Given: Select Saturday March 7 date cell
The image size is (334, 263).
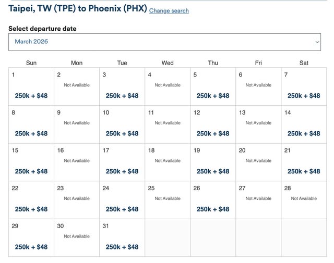Looking at the screenshot, I should click(304, 96).
